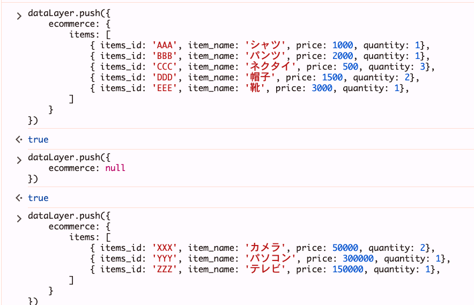Click the item_name value '靴'
The image size is (474, 305).
[255, 88]
